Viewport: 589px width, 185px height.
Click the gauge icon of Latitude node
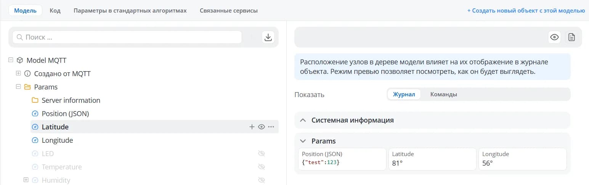(35, 127)
